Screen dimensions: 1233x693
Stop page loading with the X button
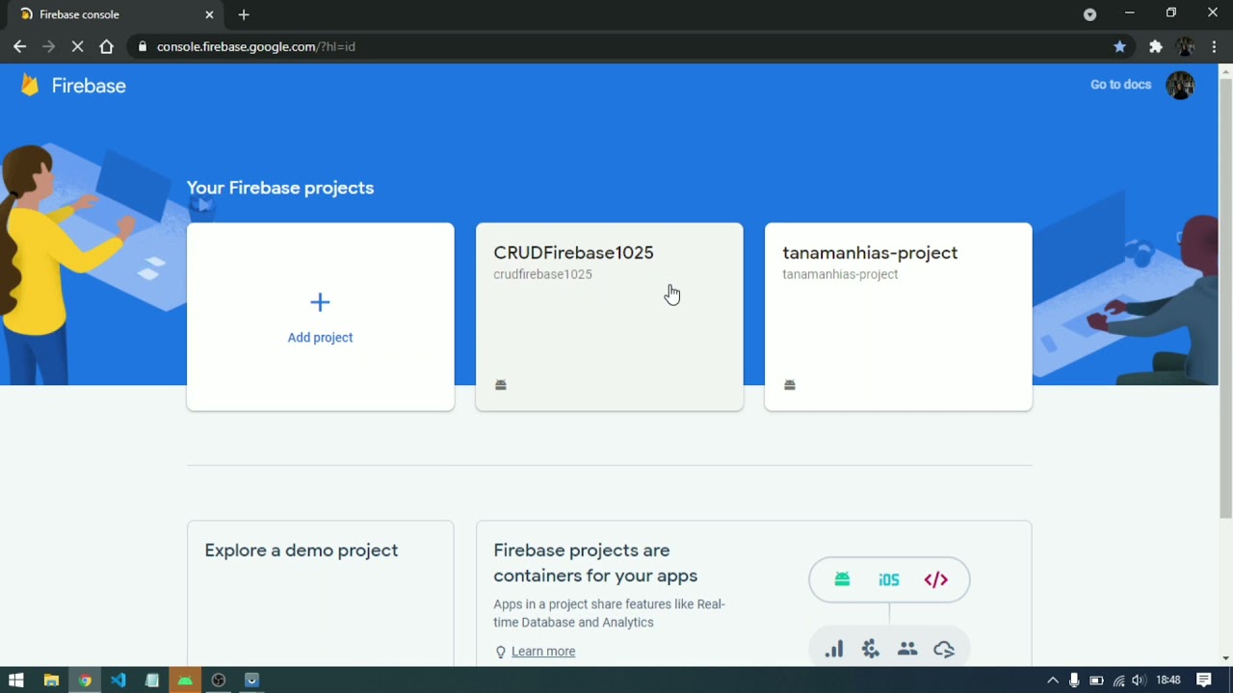78,46
